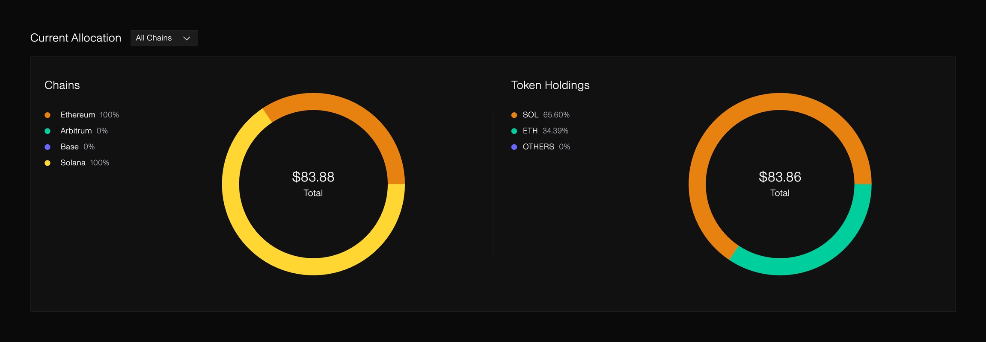Click the $83.86 total in Token Holdings chart
Image resolution: width=986 pixels, height=342 pixels.
coord(780,177)
